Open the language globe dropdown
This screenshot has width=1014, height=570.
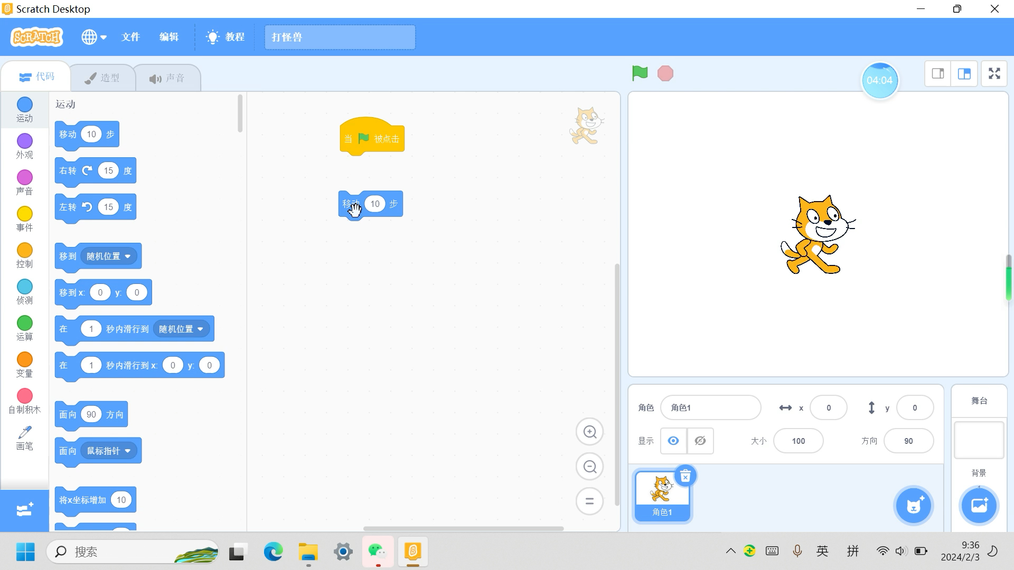(x=94, y=37)
